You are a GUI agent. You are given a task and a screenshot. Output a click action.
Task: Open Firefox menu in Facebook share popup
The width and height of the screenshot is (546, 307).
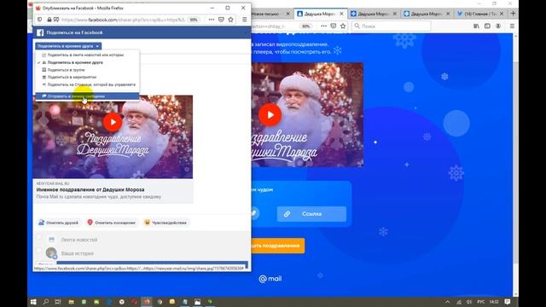coord(245,20)
